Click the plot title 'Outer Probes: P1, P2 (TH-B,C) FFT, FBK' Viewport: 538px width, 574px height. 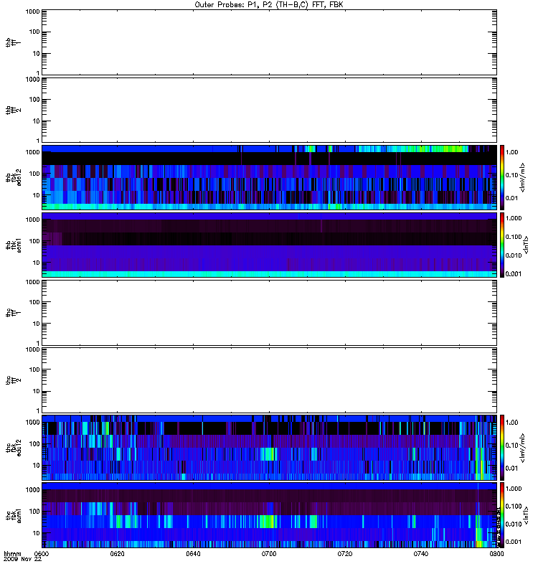click(269, 5)
